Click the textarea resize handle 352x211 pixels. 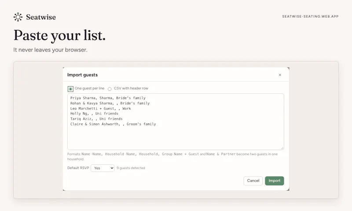[282, 148]
